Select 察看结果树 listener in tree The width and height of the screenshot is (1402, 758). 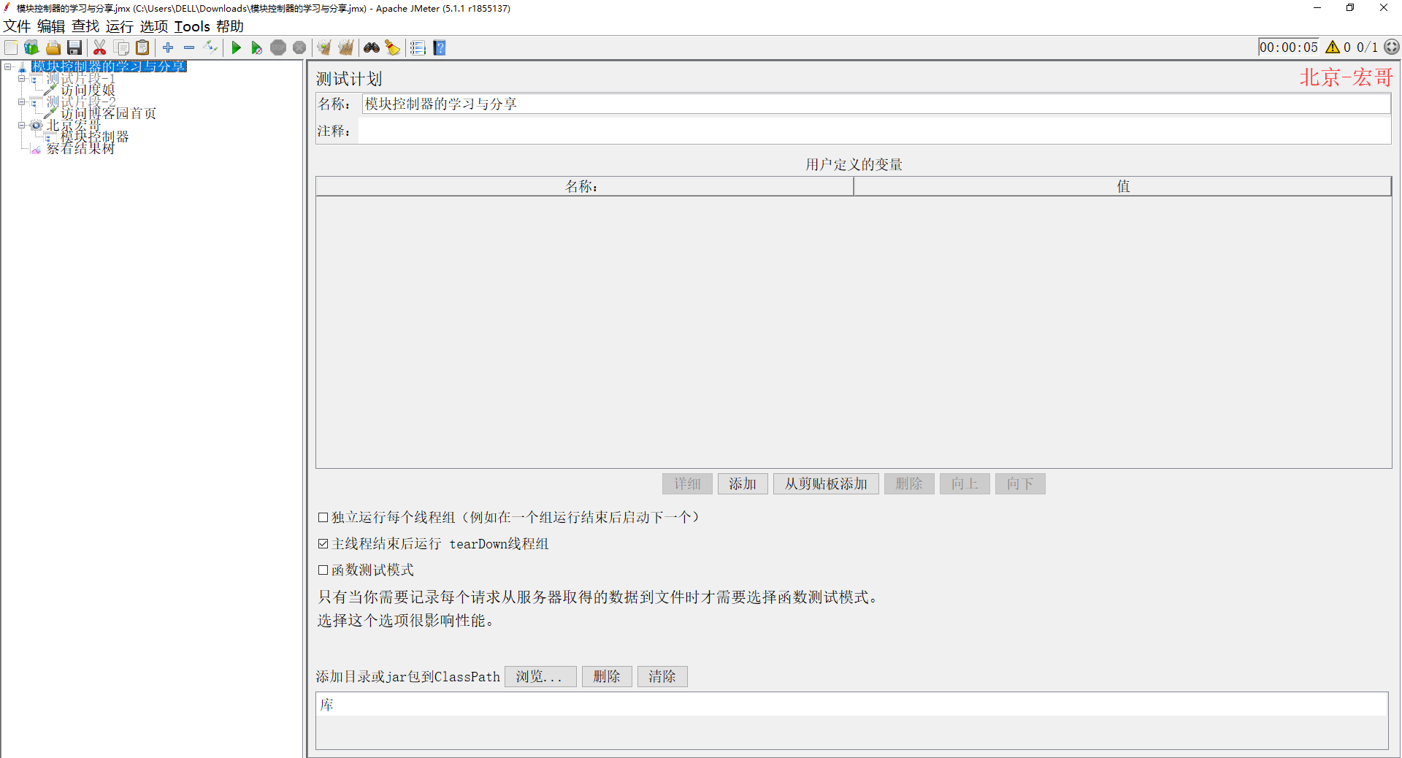point(80,148)
